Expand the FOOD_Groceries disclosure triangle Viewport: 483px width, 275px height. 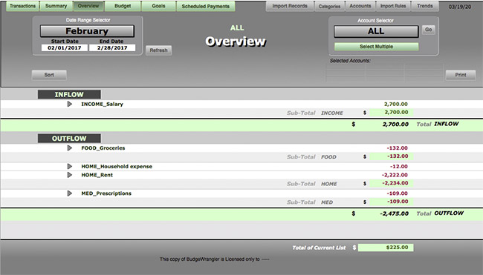coord(70,148)
